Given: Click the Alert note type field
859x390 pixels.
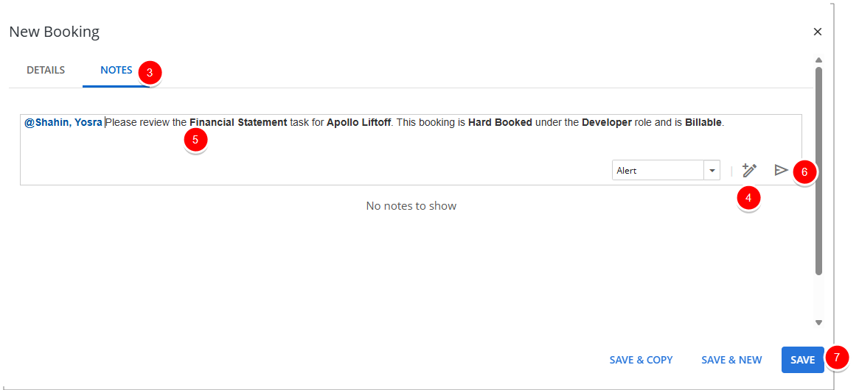Looking at the screenshot, I should point(658,171).
